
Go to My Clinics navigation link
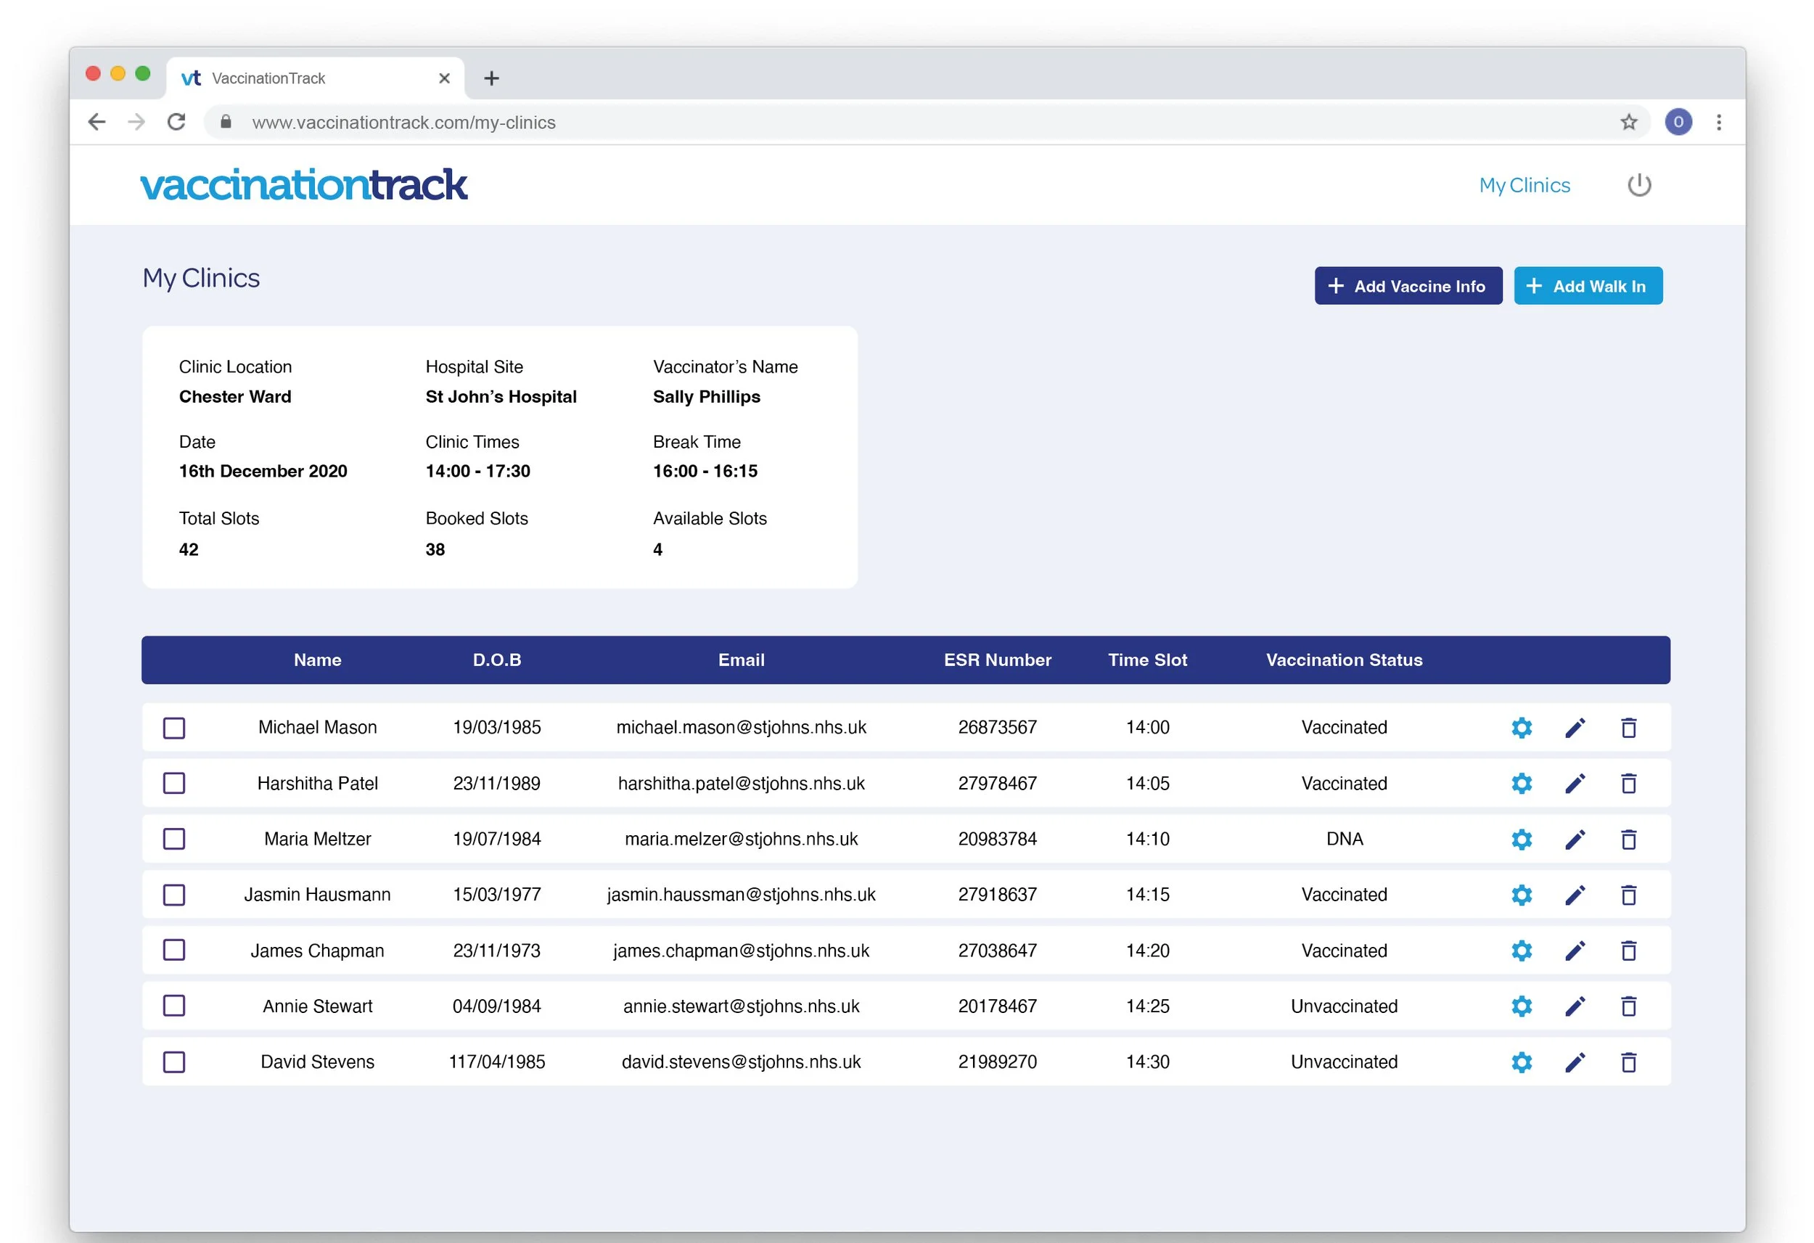pos(1524,185)
